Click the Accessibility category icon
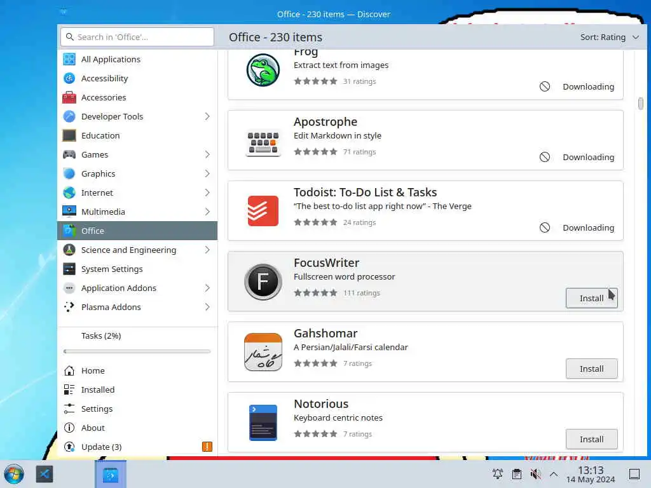 [x=69, y=78]
